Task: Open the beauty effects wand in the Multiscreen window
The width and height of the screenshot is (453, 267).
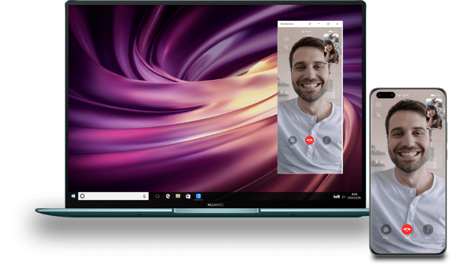Action: click(286, 47)
